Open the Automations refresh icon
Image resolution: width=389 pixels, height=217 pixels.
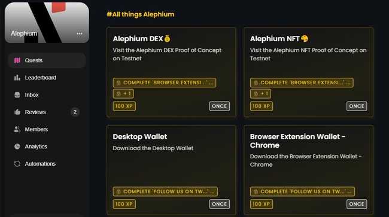click(17, 164)
